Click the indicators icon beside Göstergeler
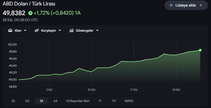This screenshot has height=108, width=211. click(71, 30)
